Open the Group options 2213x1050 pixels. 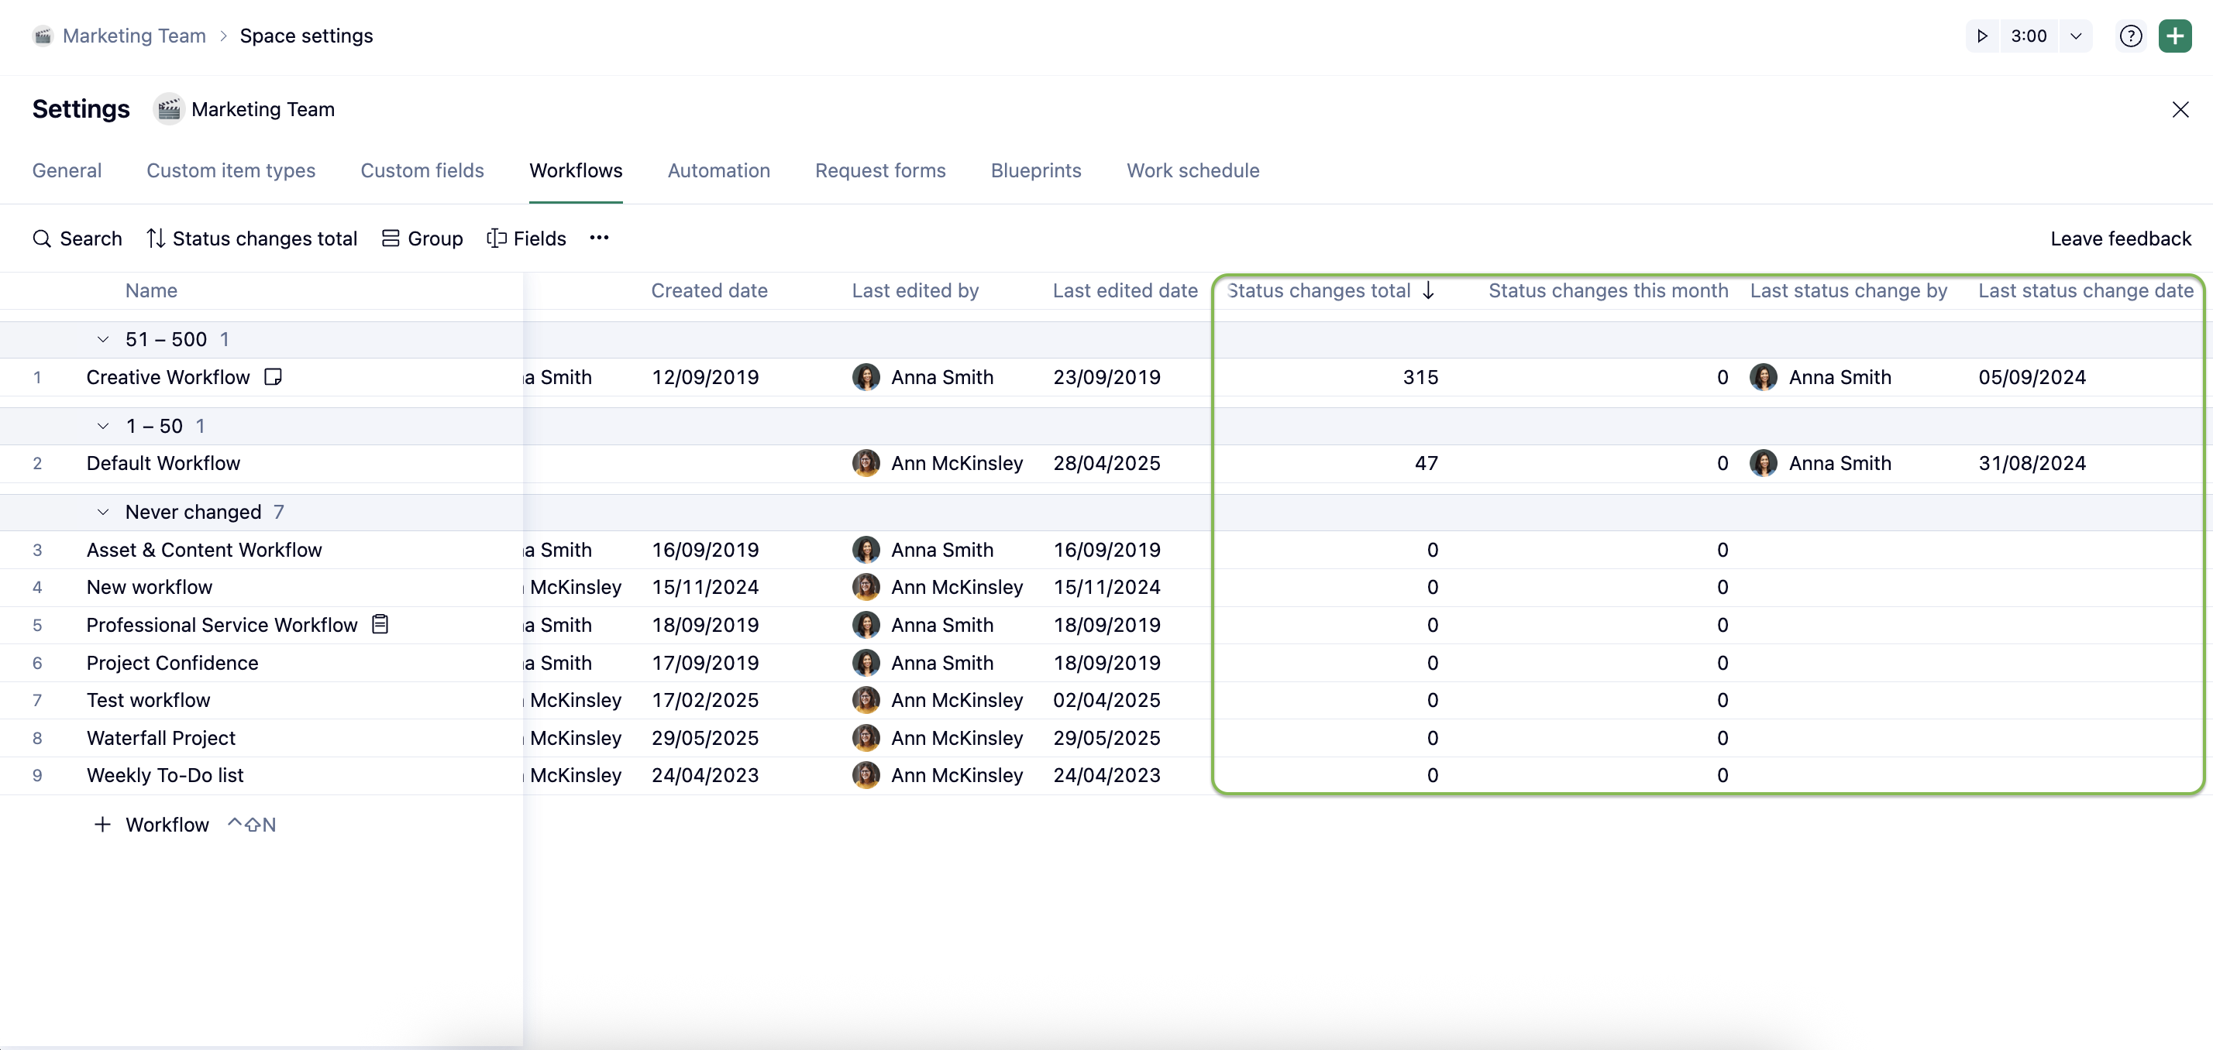(x=422, y=238)
